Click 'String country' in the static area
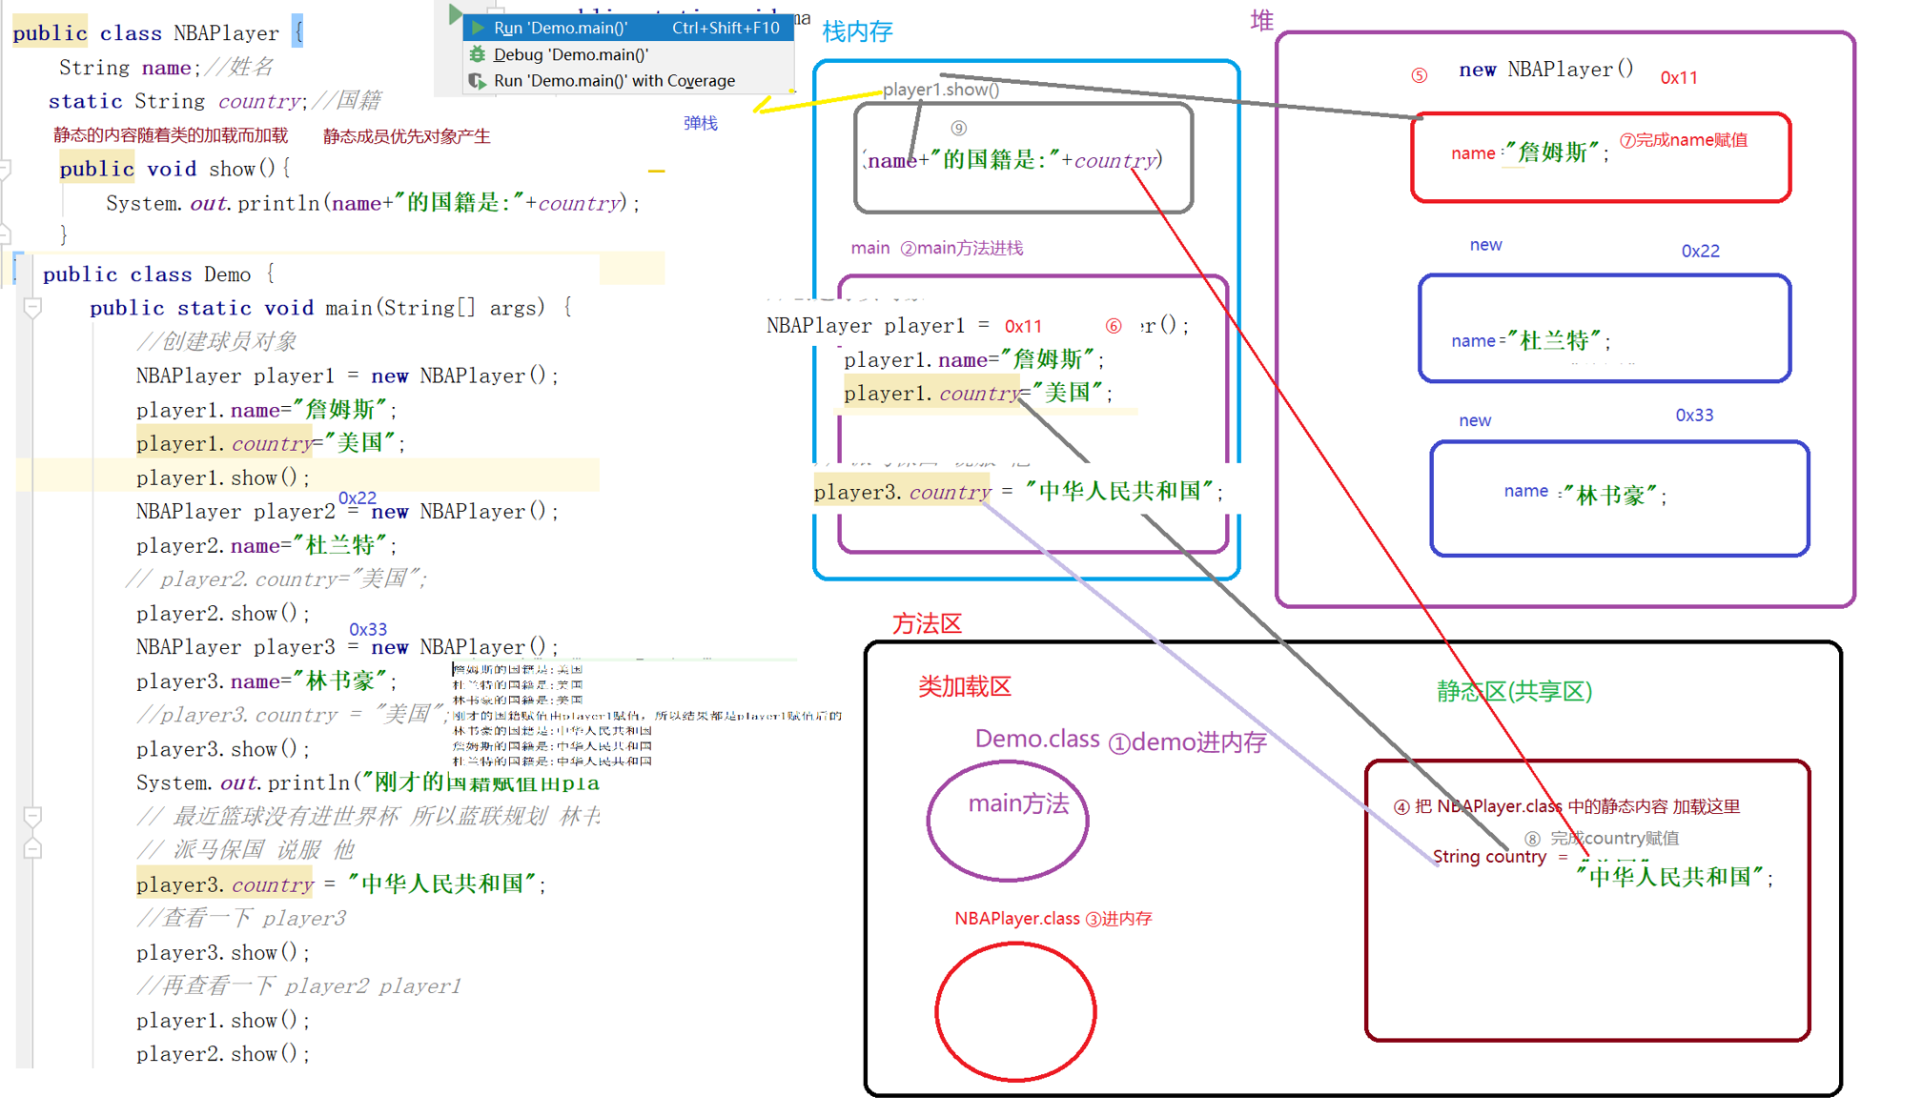This screenshot has height=1117, width=1922. (x=1489, y=857)
